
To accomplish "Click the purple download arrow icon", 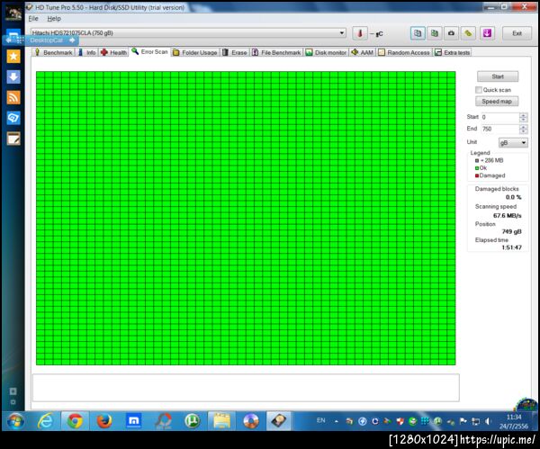I will click(487, 33).
